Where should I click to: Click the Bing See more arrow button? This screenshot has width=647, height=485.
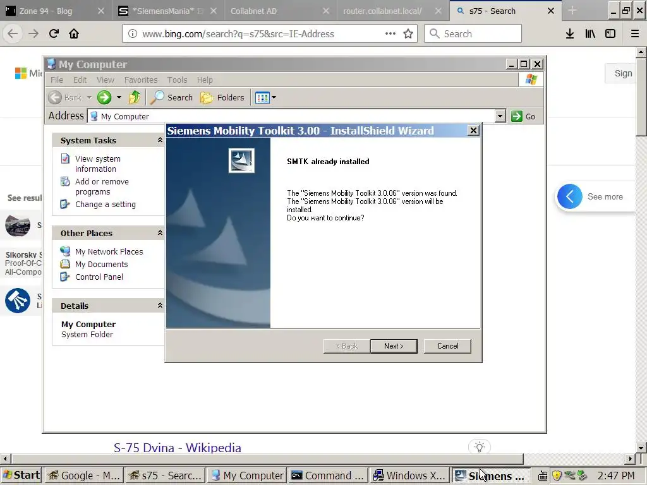(x=569, y=196)
